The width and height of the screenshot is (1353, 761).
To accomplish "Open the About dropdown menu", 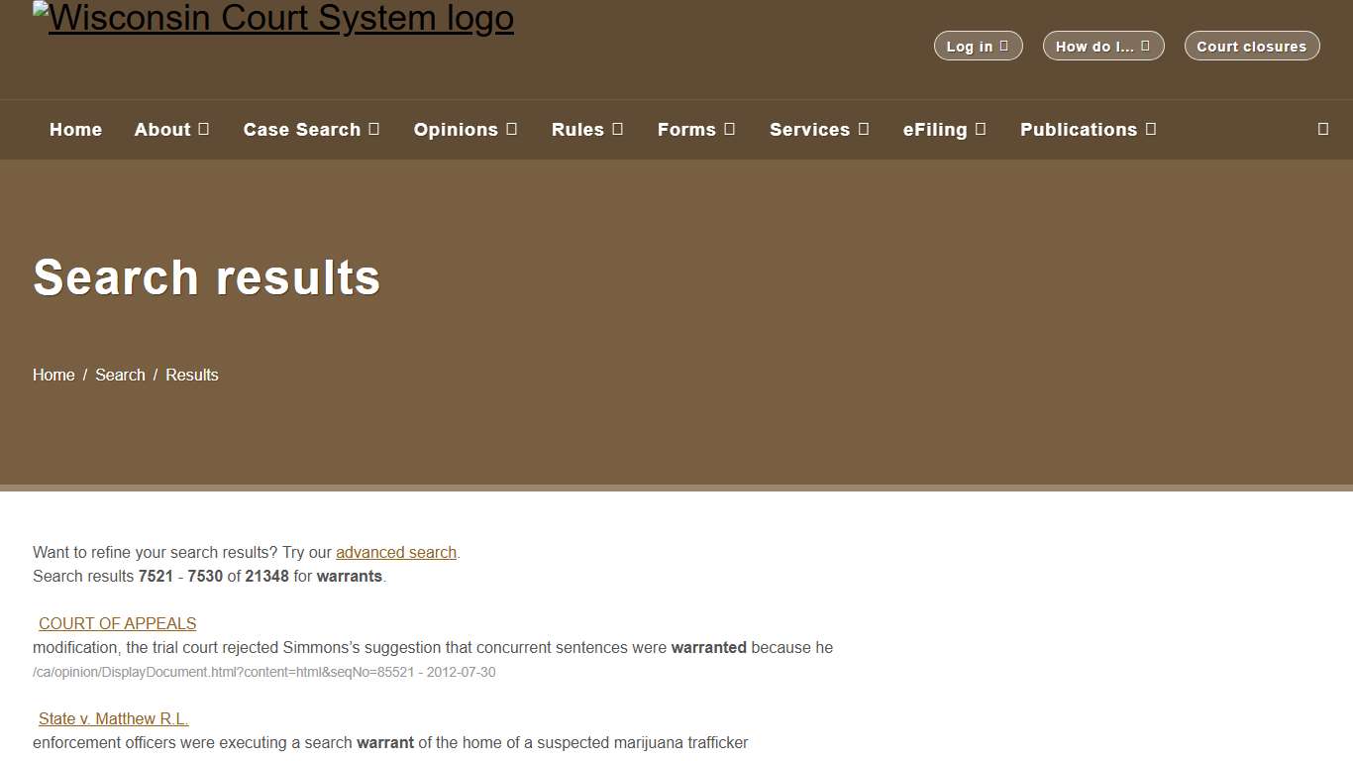I will (171, 130).
